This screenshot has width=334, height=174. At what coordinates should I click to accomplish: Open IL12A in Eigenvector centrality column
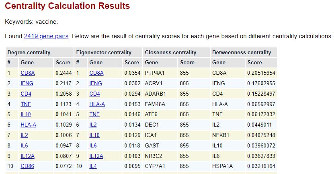(96, 156)
